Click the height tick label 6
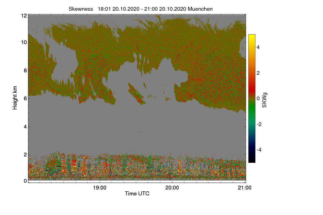 [25, 98]
